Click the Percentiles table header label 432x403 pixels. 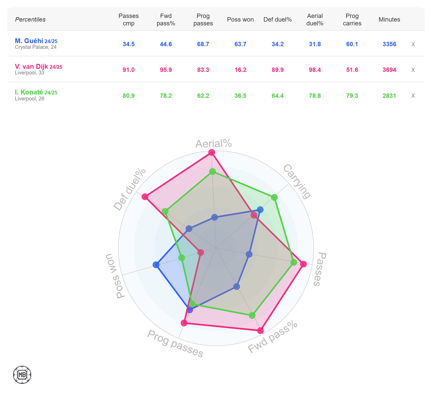click(30, 20)
